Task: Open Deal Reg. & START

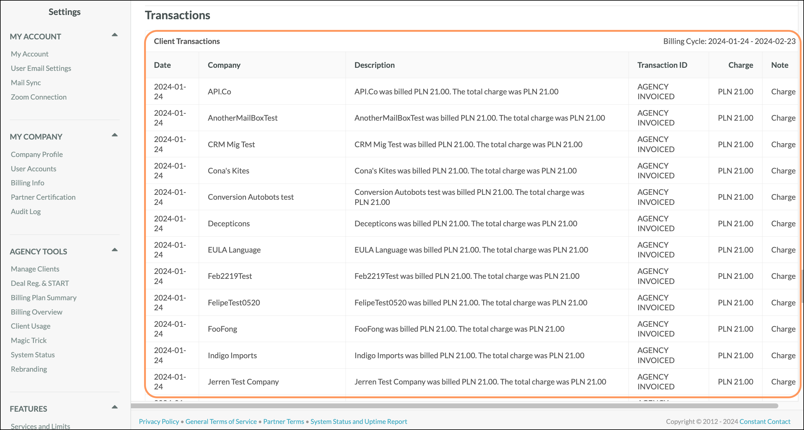Action: 40,283
